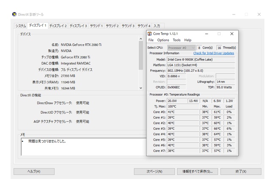The height and width of the screenshot is (190, 275).
Task: Click the device list scroll up arrow
Action: point(140,39)
